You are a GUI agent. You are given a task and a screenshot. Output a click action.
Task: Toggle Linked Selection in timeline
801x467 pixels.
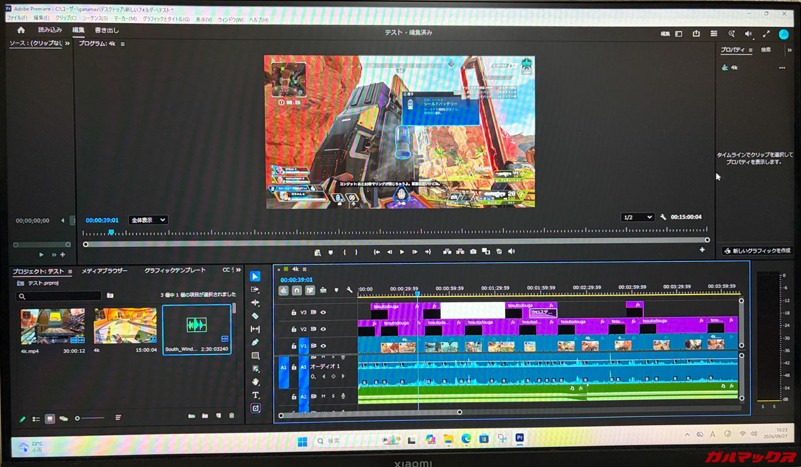point(310,290)
